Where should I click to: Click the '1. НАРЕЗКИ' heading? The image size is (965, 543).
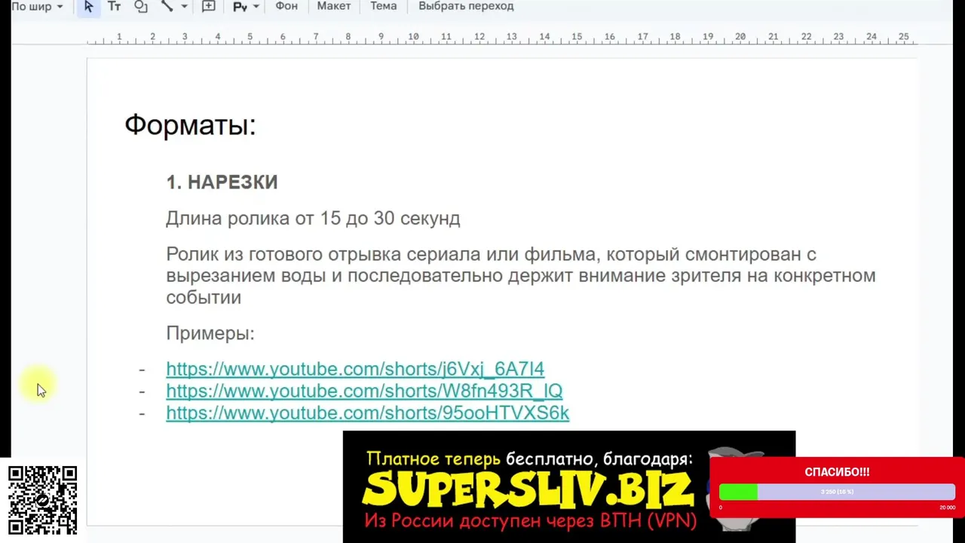[222, 182]
